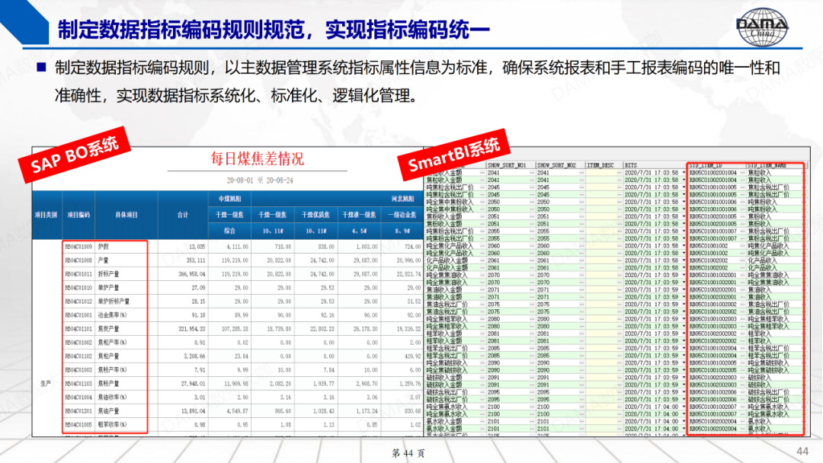
Task: Click the 干熄优质焦 column header
Action: [x=315, y=215]
